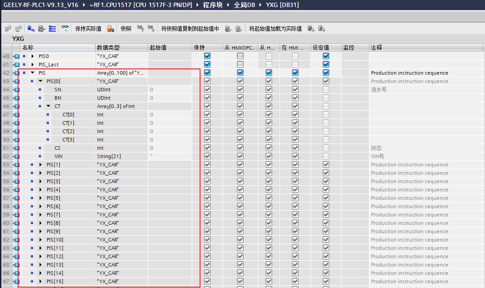
Task: Toggle the 保持 checkbox for PIS0 row
Action: click(207, 56)
